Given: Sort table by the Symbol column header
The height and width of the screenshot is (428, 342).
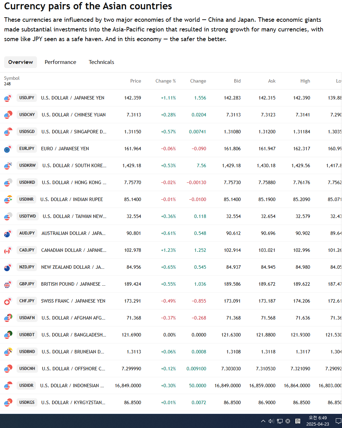Looking at the screenshot, I should click(x=12, y=78).
